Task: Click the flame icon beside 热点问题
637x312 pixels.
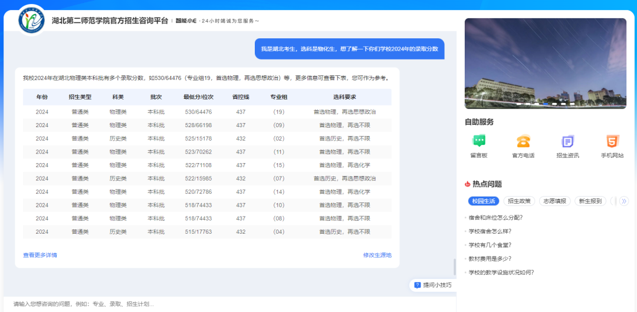Action: tap(468, 184)
